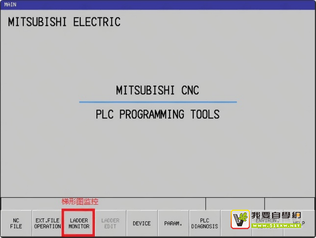Click the PLC PROGRAMMING TOOLS text
Viewport: 316px width, 238px height.
pos(157,114)
